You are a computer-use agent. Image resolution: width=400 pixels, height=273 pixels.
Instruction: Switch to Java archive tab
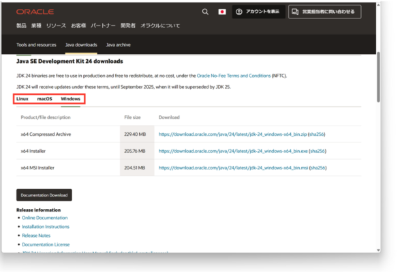pyautogui.click(x=118, y=45)
